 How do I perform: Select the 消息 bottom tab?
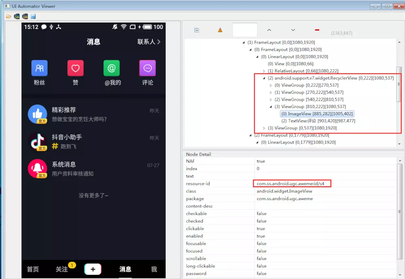pyautogui.click(x=125, y=269)
